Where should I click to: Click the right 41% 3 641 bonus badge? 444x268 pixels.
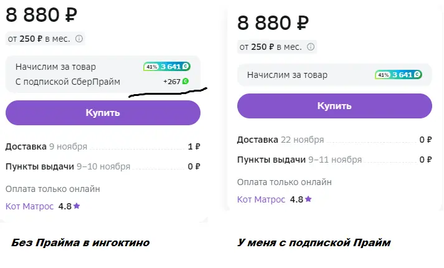(x=399, y=75)
